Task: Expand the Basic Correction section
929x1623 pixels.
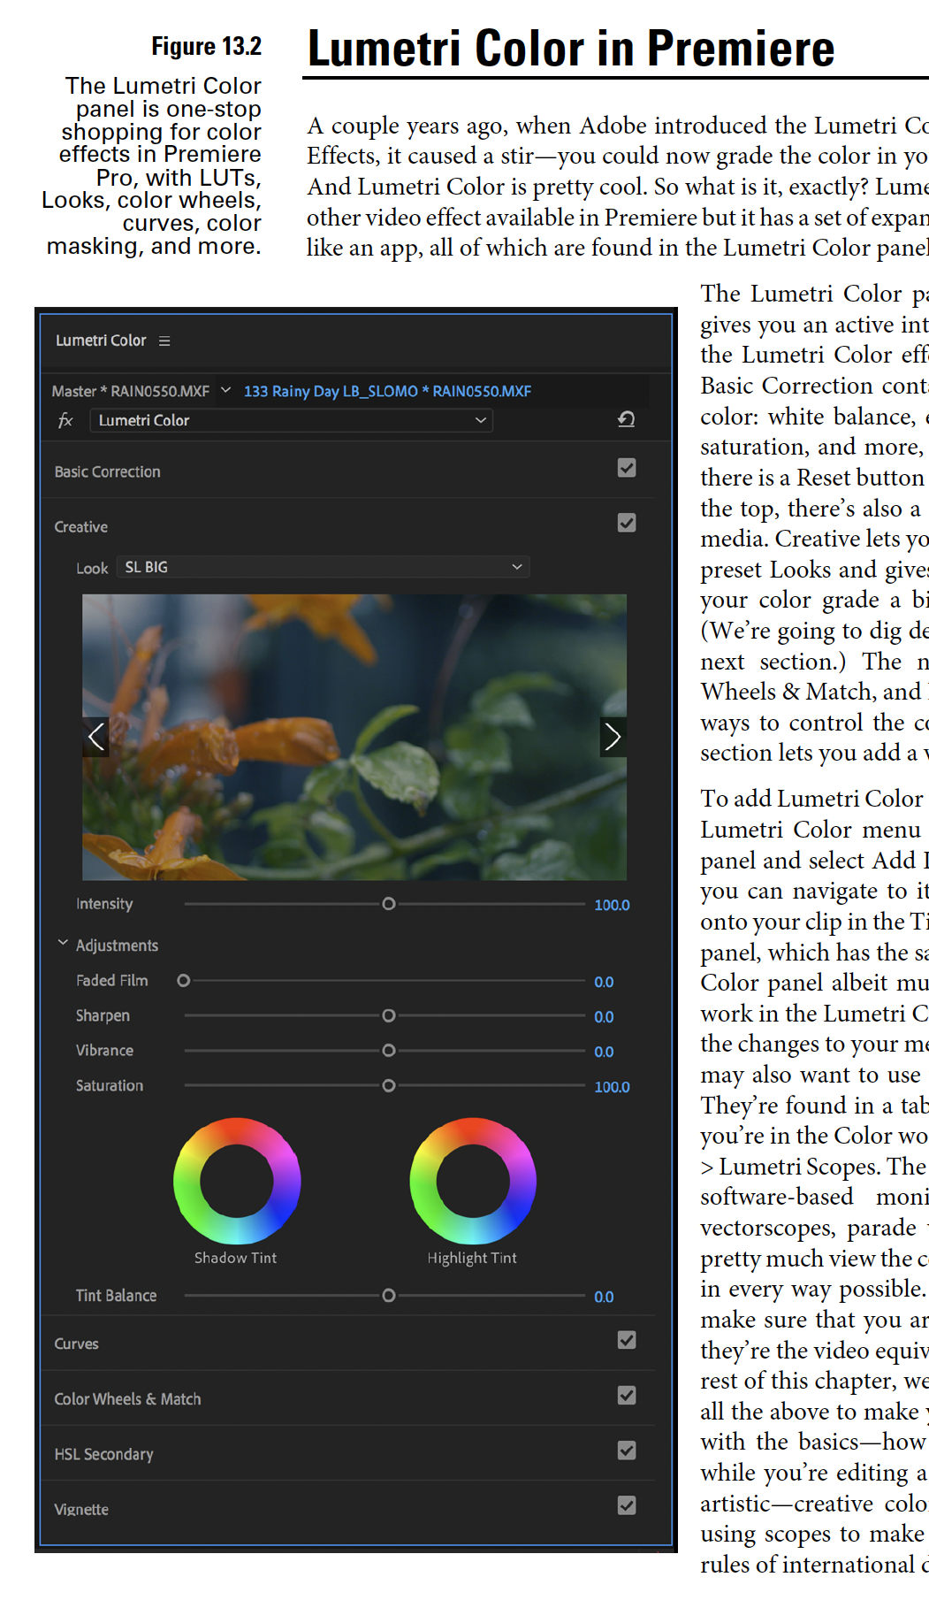Action: [x=108, y=472]
